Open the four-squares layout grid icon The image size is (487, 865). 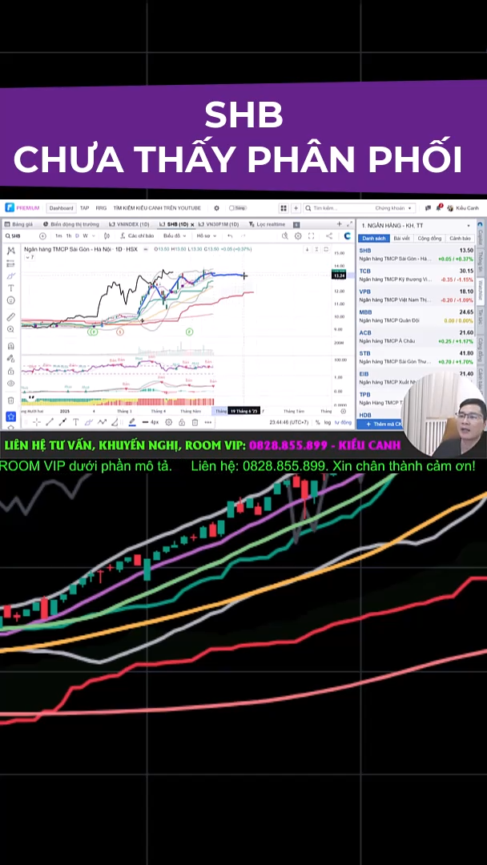284,208
